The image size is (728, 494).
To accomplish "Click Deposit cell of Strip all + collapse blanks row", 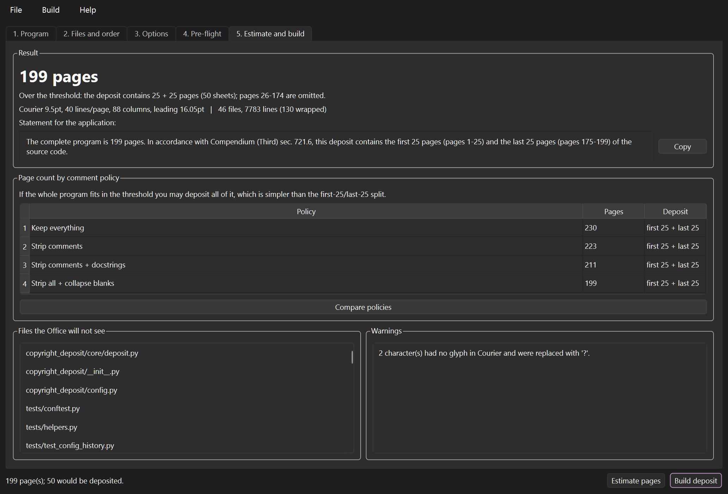I will [x=675, y=283].
